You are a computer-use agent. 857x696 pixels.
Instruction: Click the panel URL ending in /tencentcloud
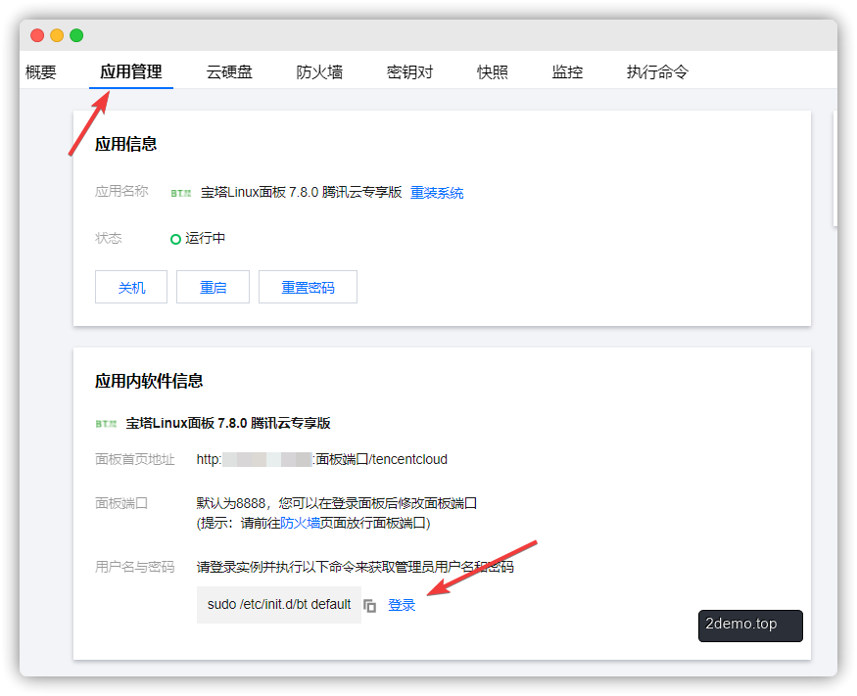coord(322,459)
